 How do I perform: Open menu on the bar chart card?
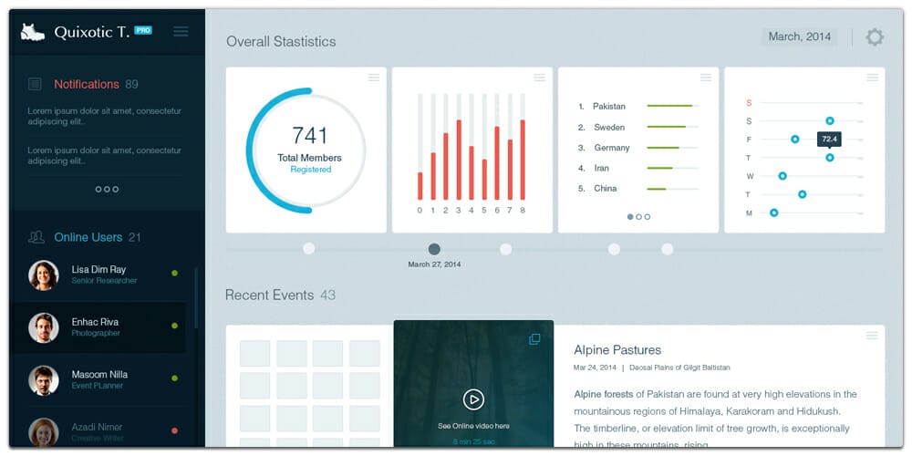click(540, 78)
